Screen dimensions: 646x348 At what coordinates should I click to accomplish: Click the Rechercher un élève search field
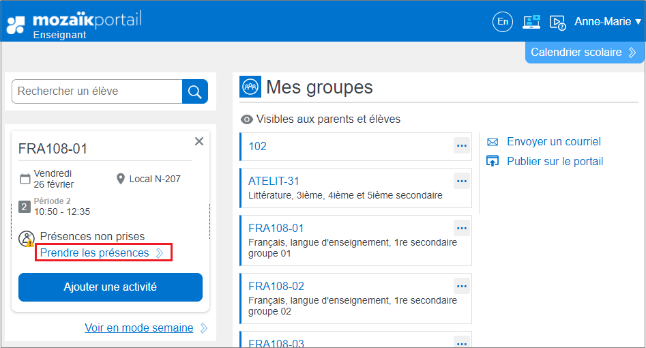click(97, 91)
